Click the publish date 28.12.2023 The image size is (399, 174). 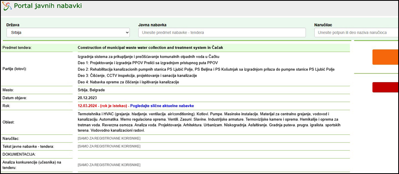pyautogui.click(x=87, y=98)
